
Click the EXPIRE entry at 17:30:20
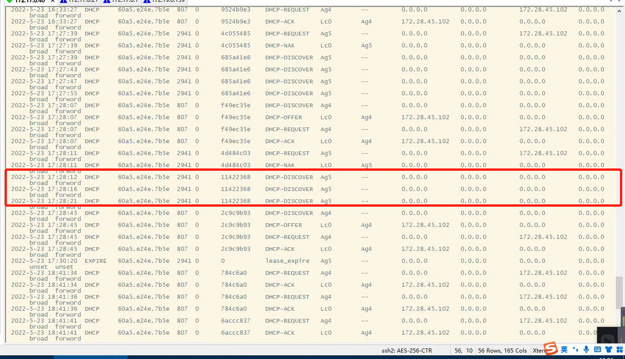click(x=95, y=261)
